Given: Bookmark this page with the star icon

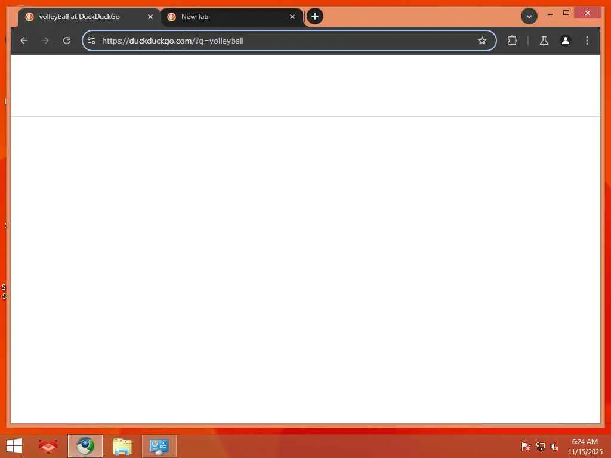Looking at the screenshot, I should [x=482, y=41].
